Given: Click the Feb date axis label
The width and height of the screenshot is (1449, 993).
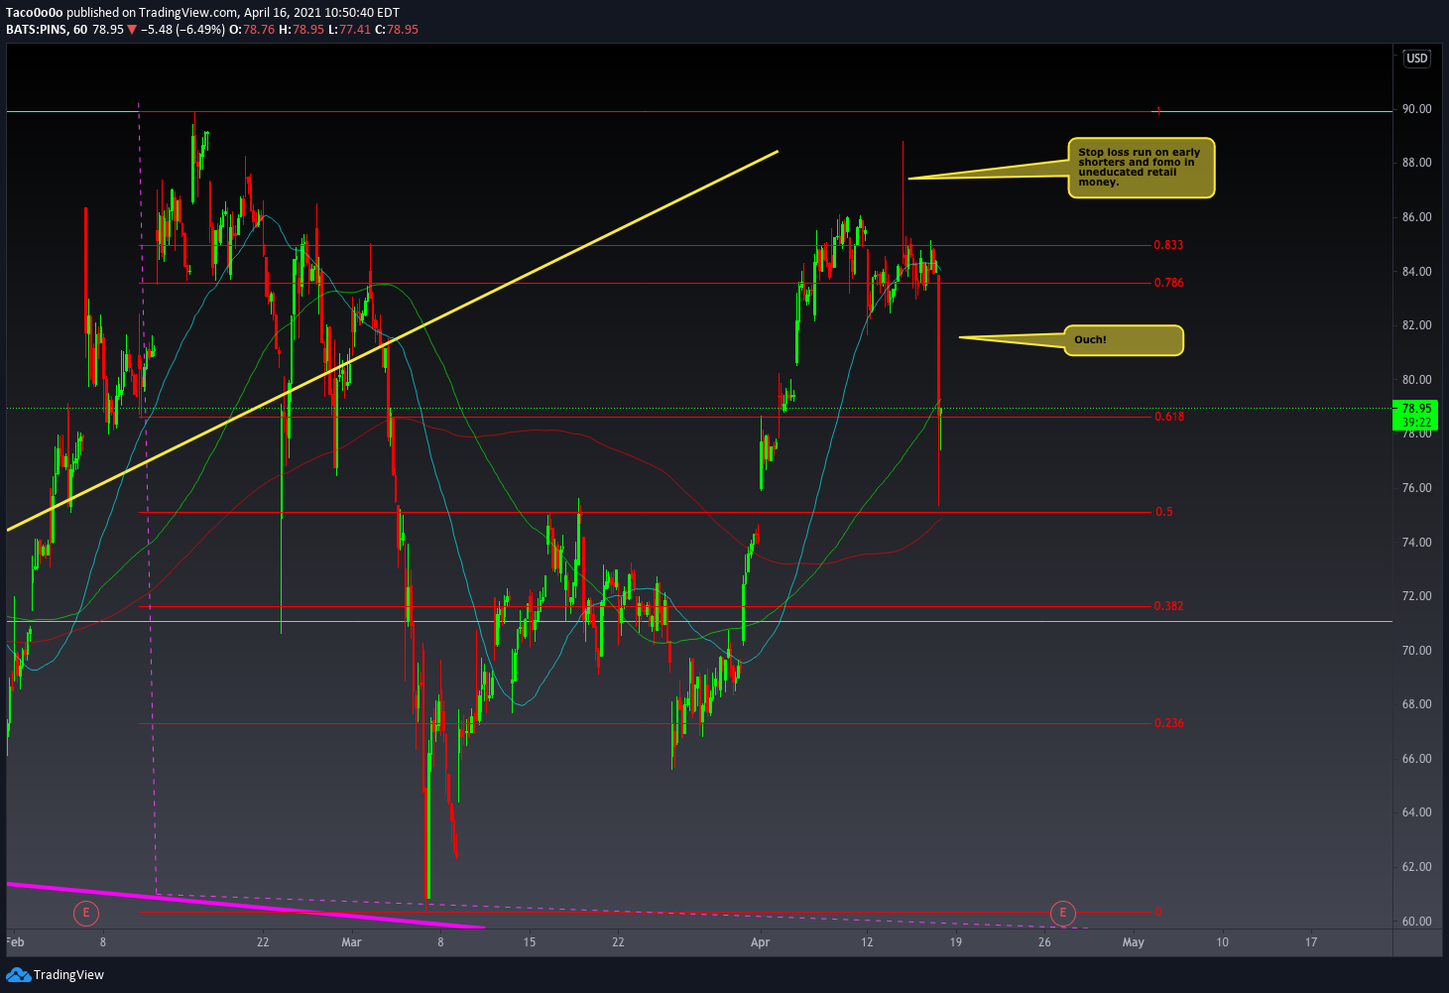Looking at the screenshot, I should pos(15,942).
